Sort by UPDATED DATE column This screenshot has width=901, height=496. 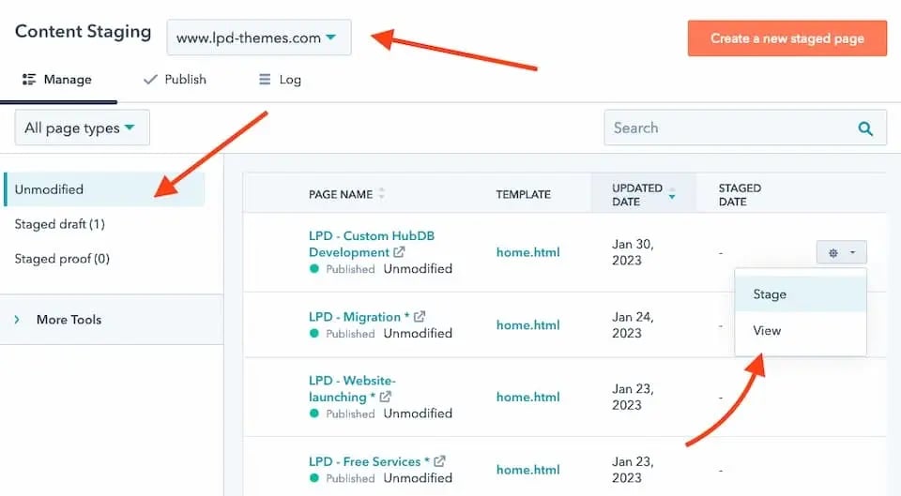[643, 195]
